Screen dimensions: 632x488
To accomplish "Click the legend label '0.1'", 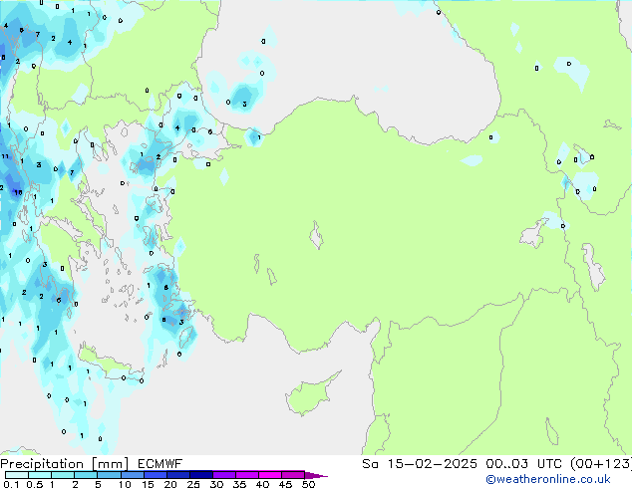I will pos(11,484).
